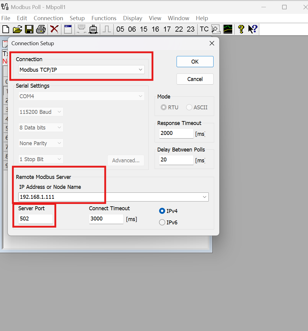Image resolution: width=308 pixels, height=331 pixels.
Task: Click the Delay Between Polls field
Action: (176, 160)
